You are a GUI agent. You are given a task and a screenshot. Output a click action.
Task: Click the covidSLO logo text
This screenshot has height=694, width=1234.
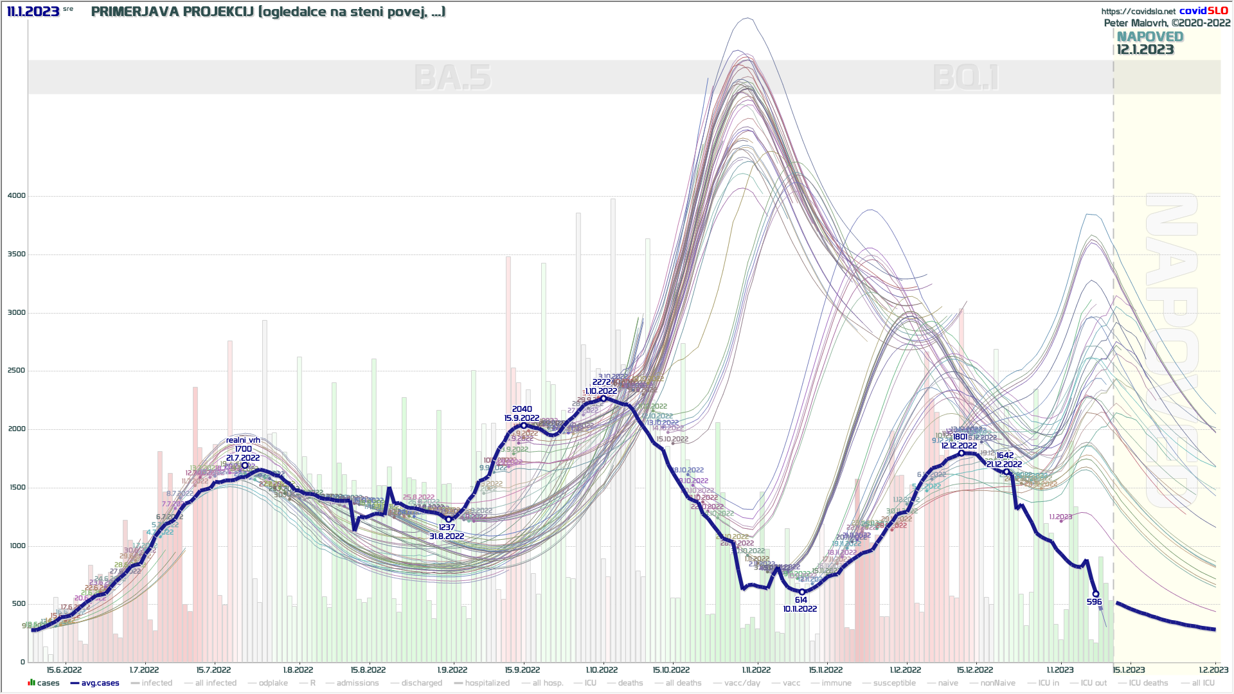1204,11
